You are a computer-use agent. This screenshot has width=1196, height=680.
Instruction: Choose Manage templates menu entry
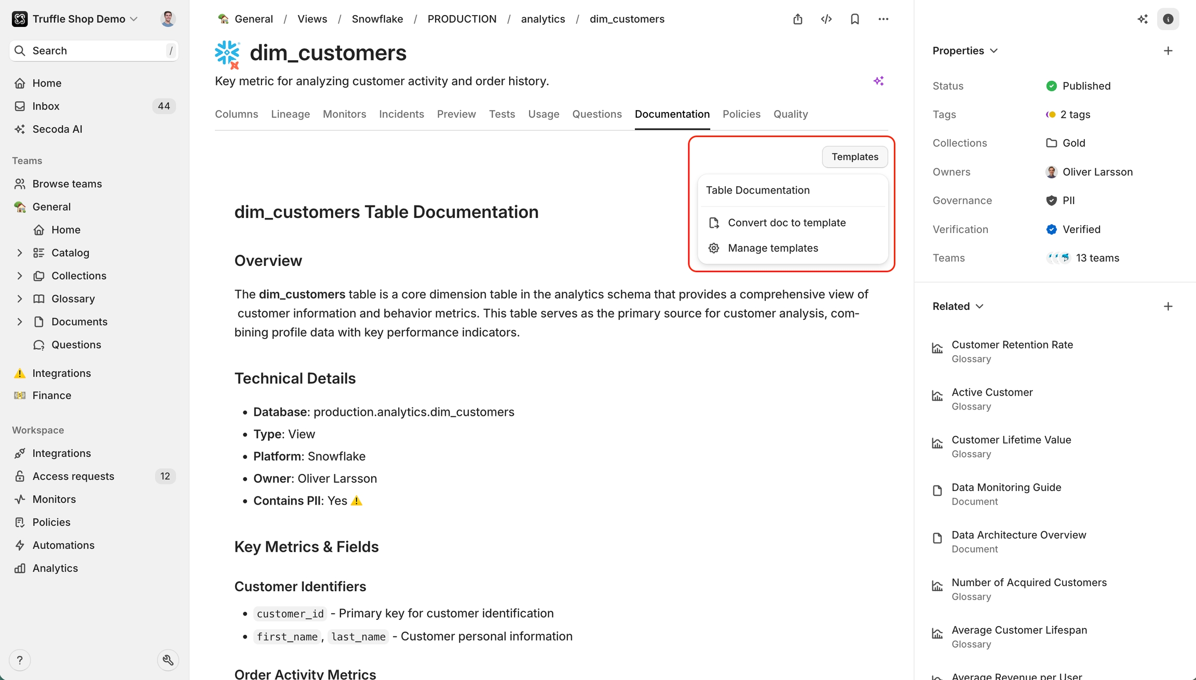(x=772, y=248)
